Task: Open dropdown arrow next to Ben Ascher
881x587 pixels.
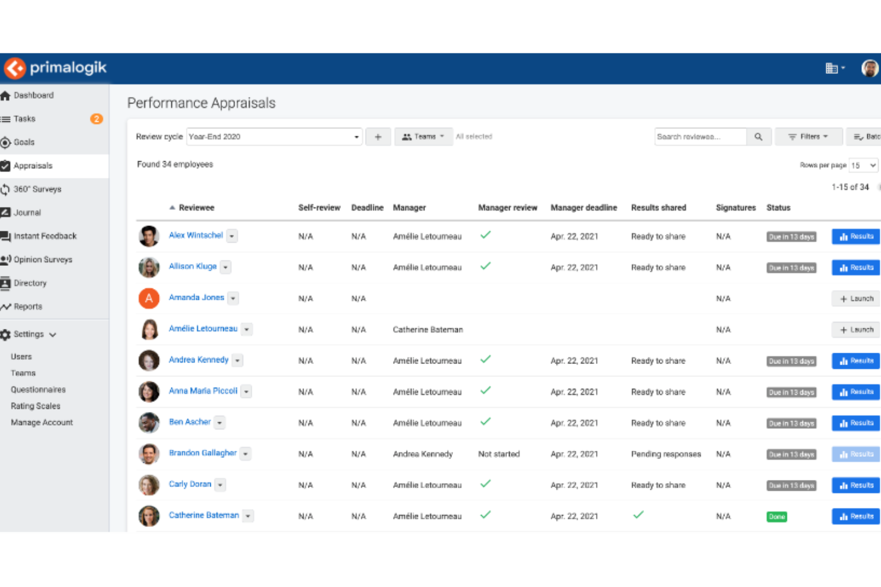Action: (220, 423)
